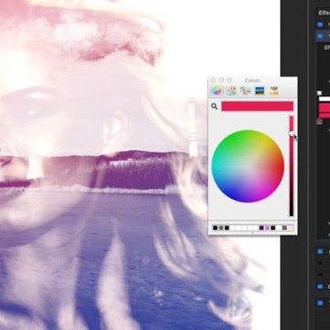Choose the dark purple saved swatch
The width and height of the screenshot is (330, 330).
pyautogui.click(x=261, y=228)
